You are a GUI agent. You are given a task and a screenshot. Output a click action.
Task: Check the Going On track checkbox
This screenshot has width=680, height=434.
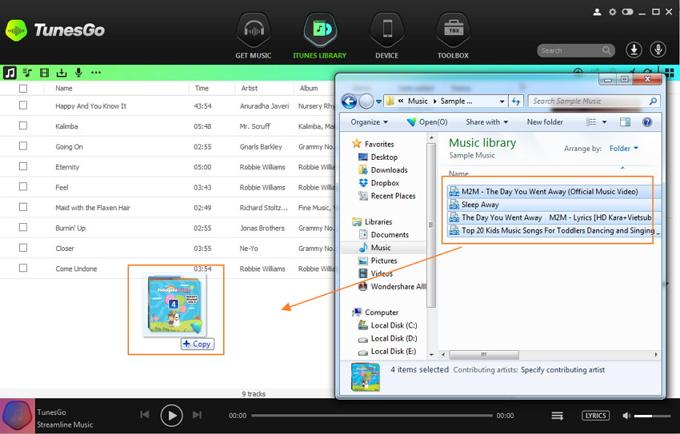pyautogui.click(x=23, y=146)
